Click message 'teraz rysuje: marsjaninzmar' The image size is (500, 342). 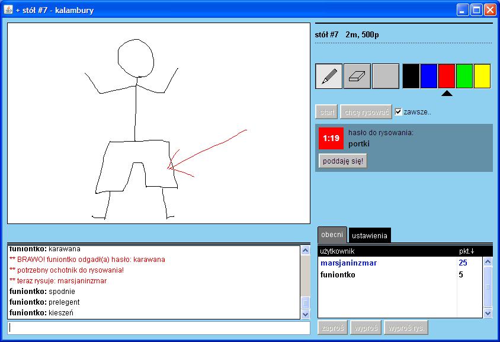tap(58, 281)
